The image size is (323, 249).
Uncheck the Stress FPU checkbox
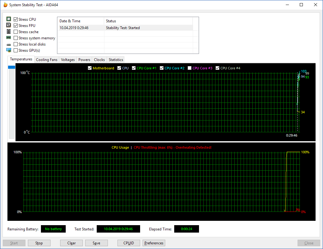16,25
